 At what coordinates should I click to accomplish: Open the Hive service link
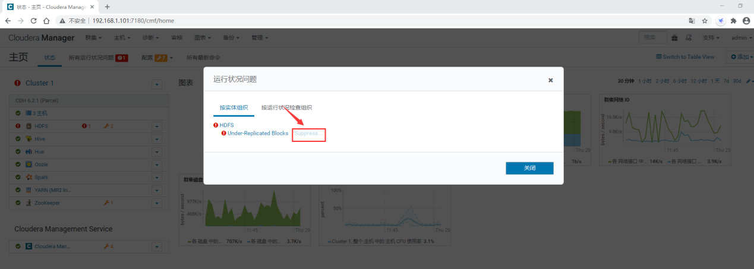click(x=40, y=139)
